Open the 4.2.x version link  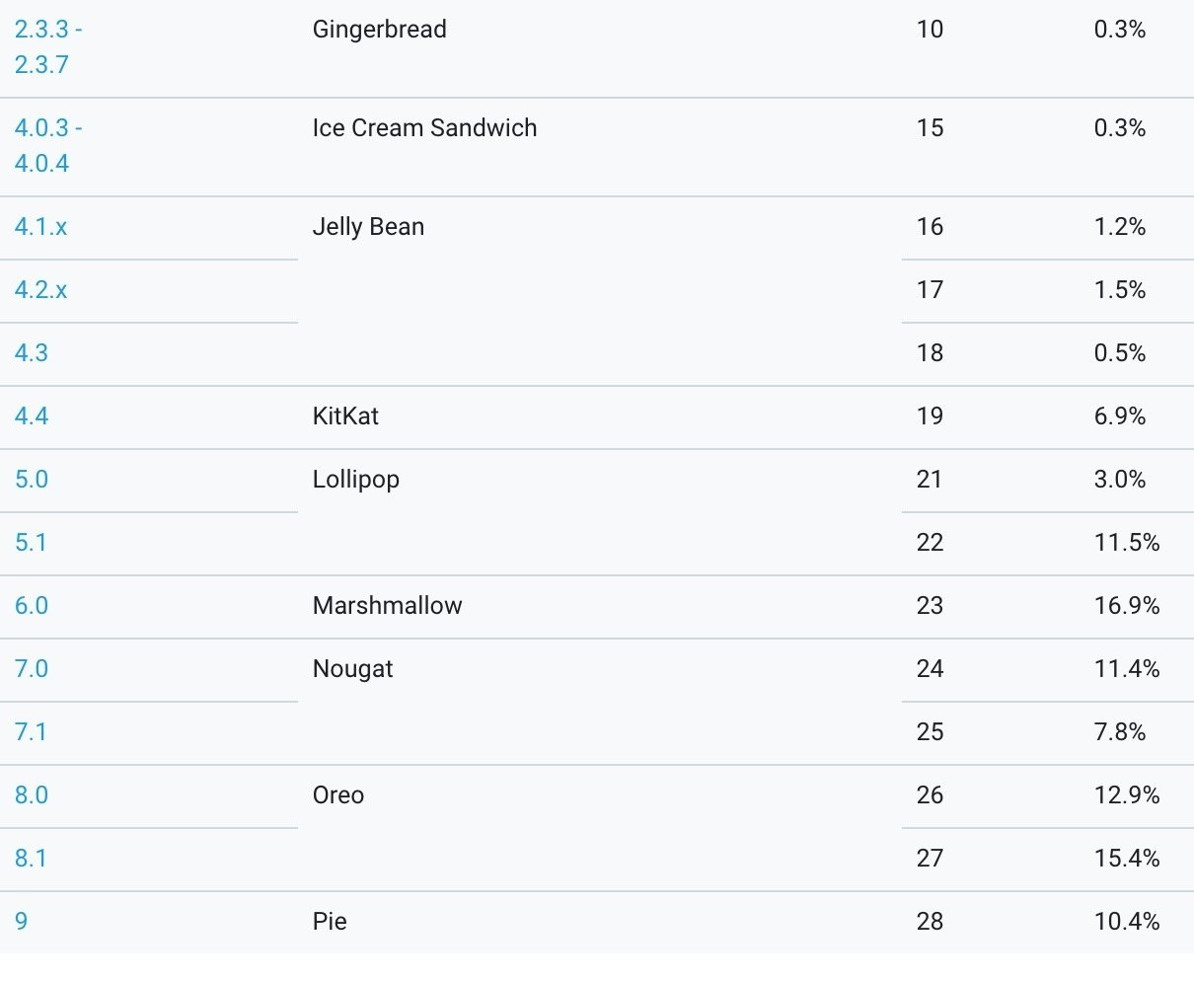[x=40, y=290]
